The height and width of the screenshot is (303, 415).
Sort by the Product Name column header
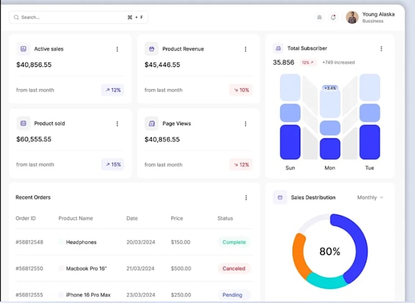76,218
